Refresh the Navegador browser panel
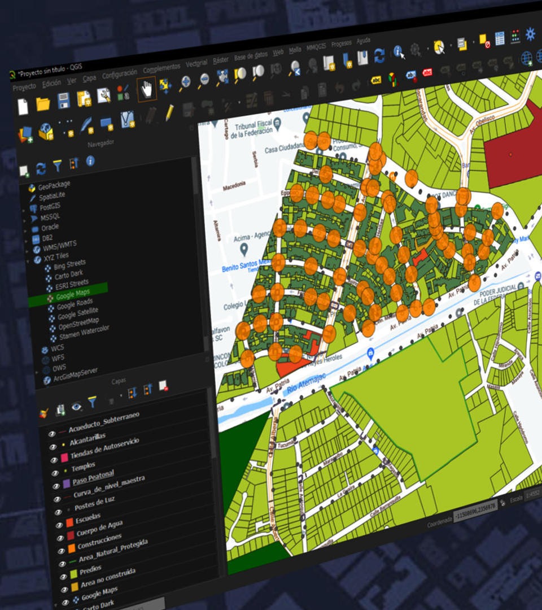542x610 pixels. click(x=41, y=168)
